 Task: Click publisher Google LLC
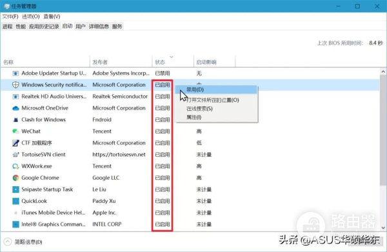point(106,178)
